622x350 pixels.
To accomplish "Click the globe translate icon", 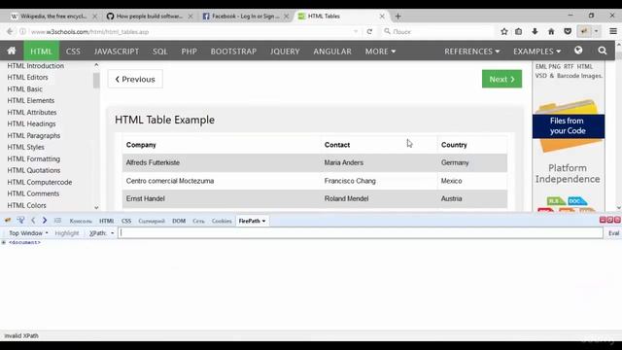I will [x=578, y=51].
